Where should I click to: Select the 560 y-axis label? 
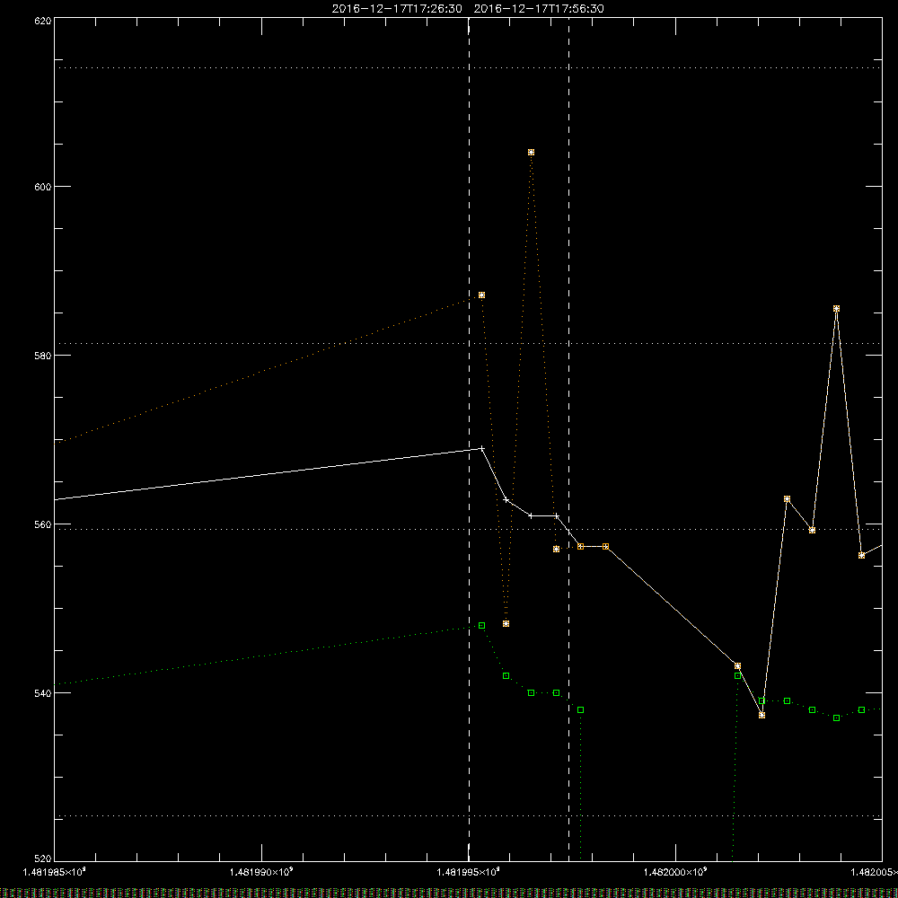[43, 524]
